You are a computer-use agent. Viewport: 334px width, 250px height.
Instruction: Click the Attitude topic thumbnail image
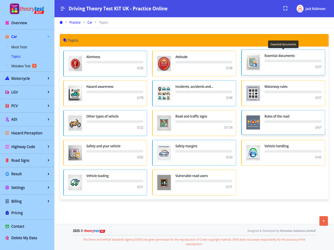pyautogui.click(x=164, y=63)
